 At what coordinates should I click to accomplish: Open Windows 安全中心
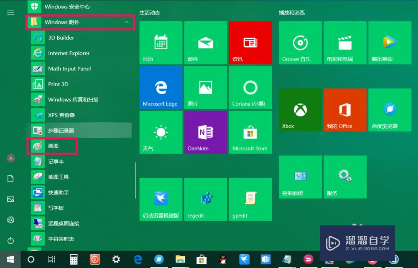tap(79, 7)
